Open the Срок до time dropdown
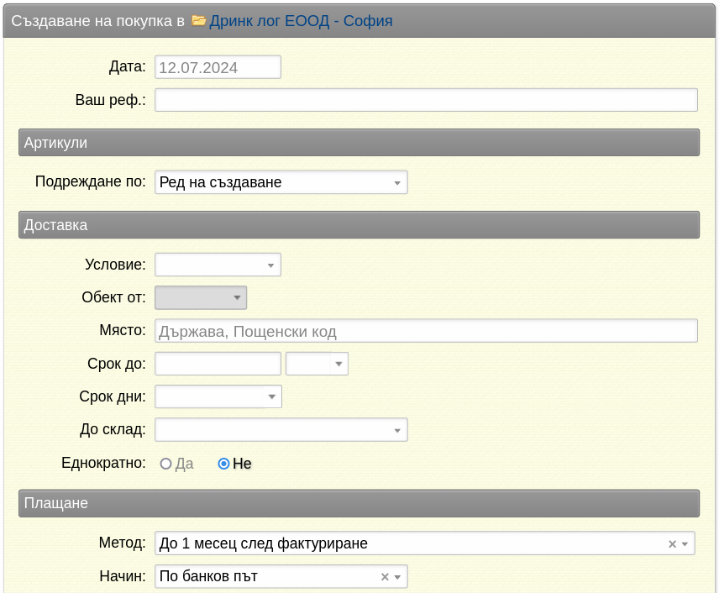Image resolution: width=719 pixels, height=593 pixels. pyautogui.click(x=317, y=364)
